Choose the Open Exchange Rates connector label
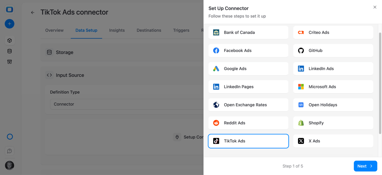Image resolution: width=382 pixels, height=175 pixels. click(x=246, y=105)
